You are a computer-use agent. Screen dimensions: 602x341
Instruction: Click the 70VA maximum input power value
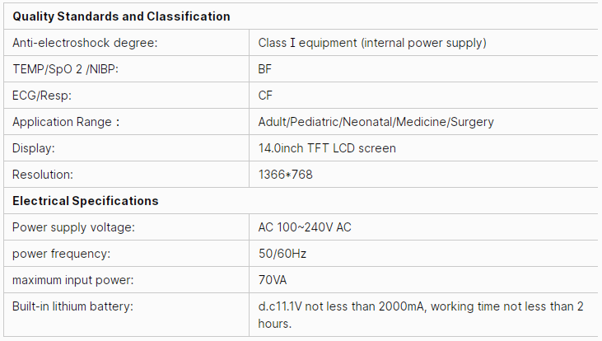(x=273, y=280)
